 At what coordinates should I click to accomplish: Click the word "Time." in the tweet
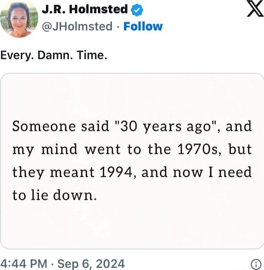[x=92, y=56]
